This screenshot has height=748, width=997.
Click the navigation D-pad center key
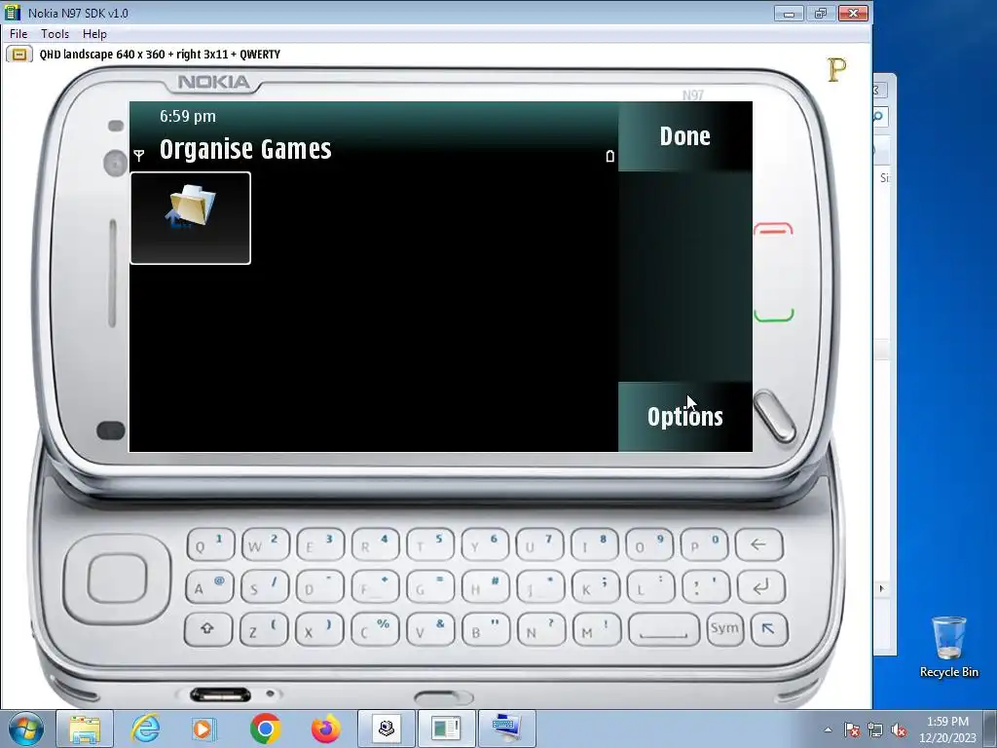pos(117,579)
